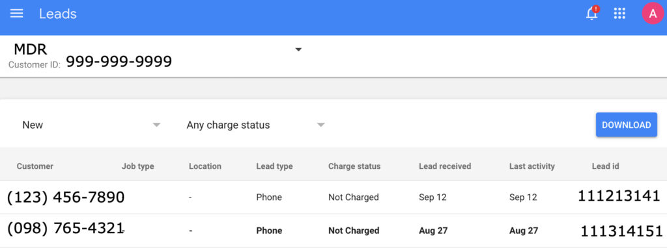Click the Leads page title

(58, 14)
